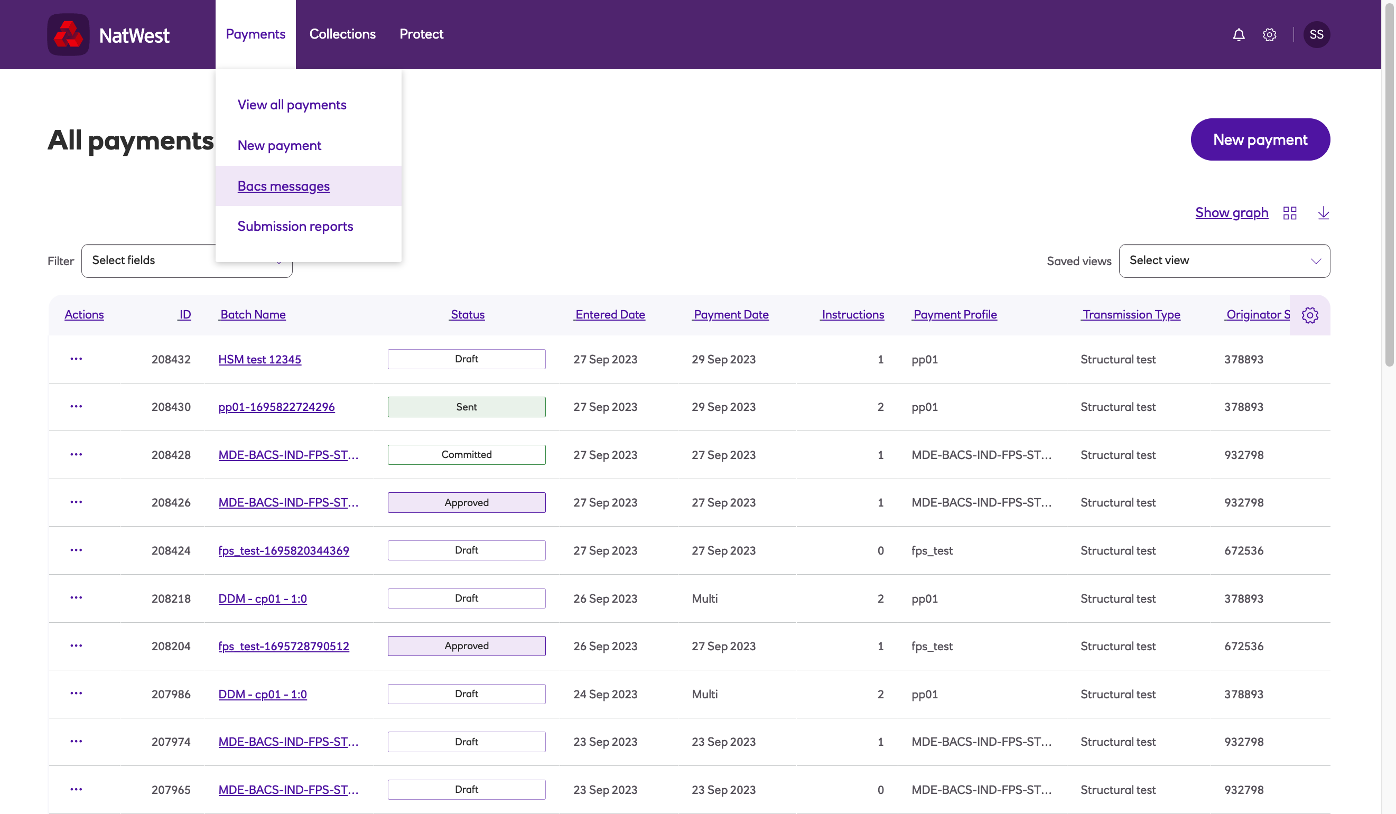Open actions menu for payment 208430
The image size is (1396, 814).
(x=77, y=406)
